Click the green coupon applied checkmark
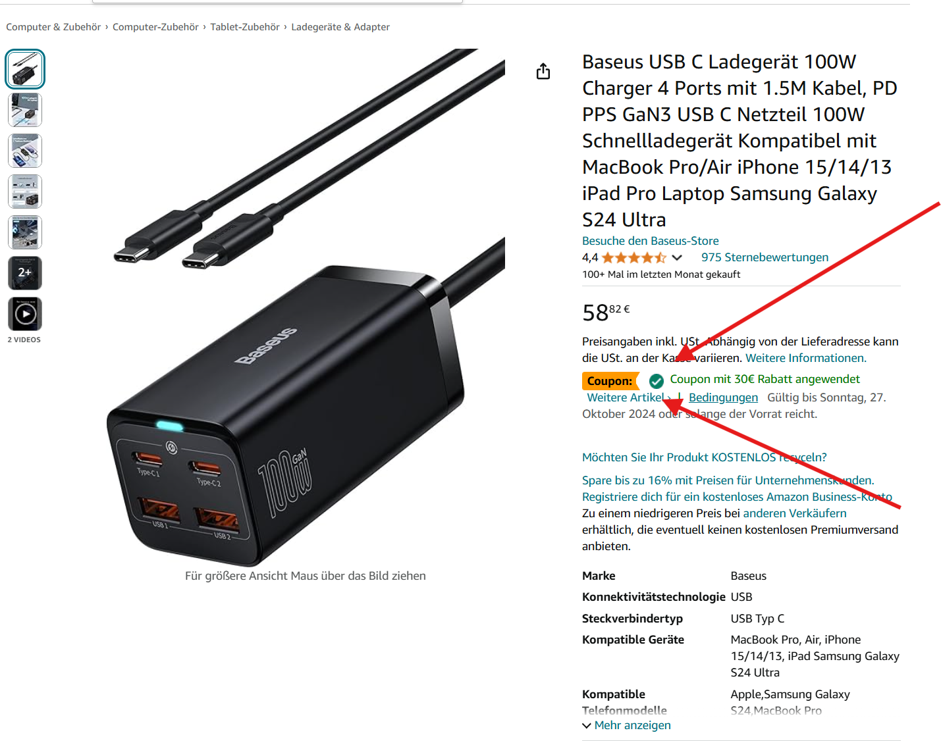This screenshot has height=741, width=941. coord(656,381)
